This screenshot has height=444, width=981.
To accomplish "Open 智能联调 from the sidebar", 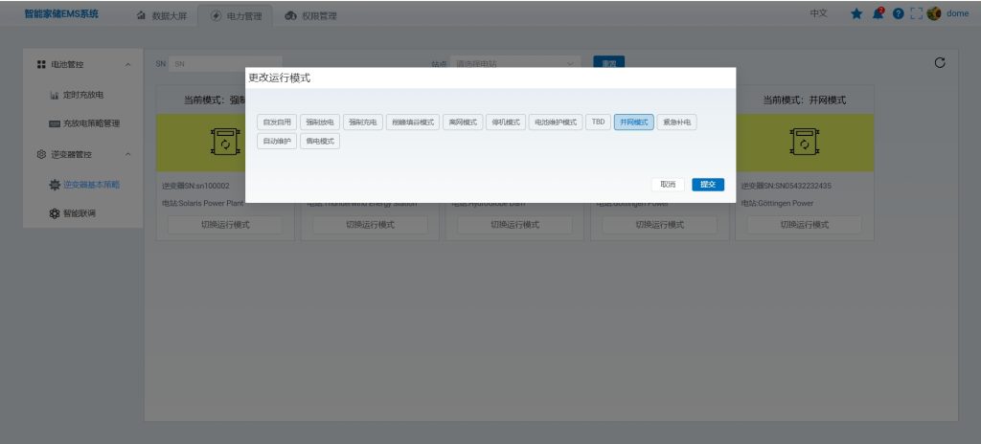I will coord(79,212).
